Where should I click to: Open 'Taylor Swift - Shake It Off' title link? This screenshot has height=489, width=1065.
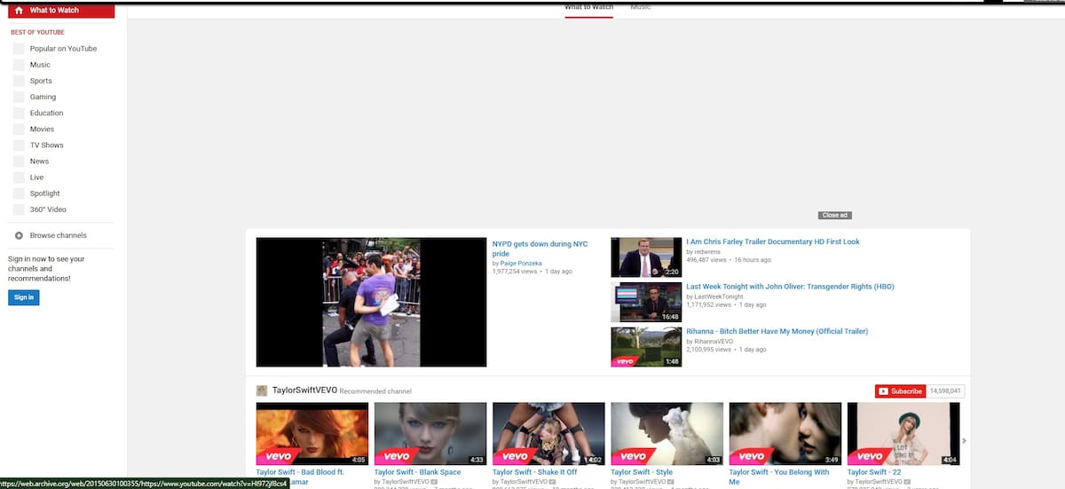tap(534, 472)
